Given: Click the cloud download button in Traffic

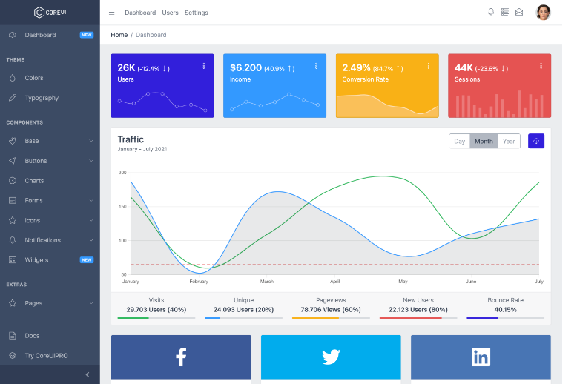Looking at the screenshot, I should pos(535,141).
